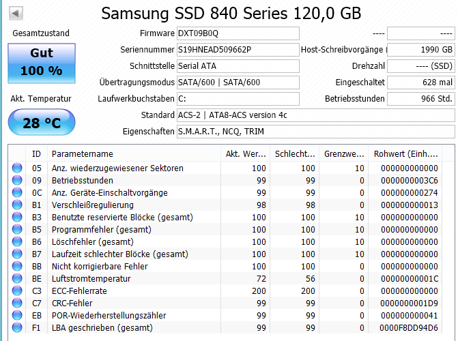Click the Eingeschaltet value 628 mal
Image resolution: width=458 pixels, height=341 pixels.
click(x=421, y=83)
